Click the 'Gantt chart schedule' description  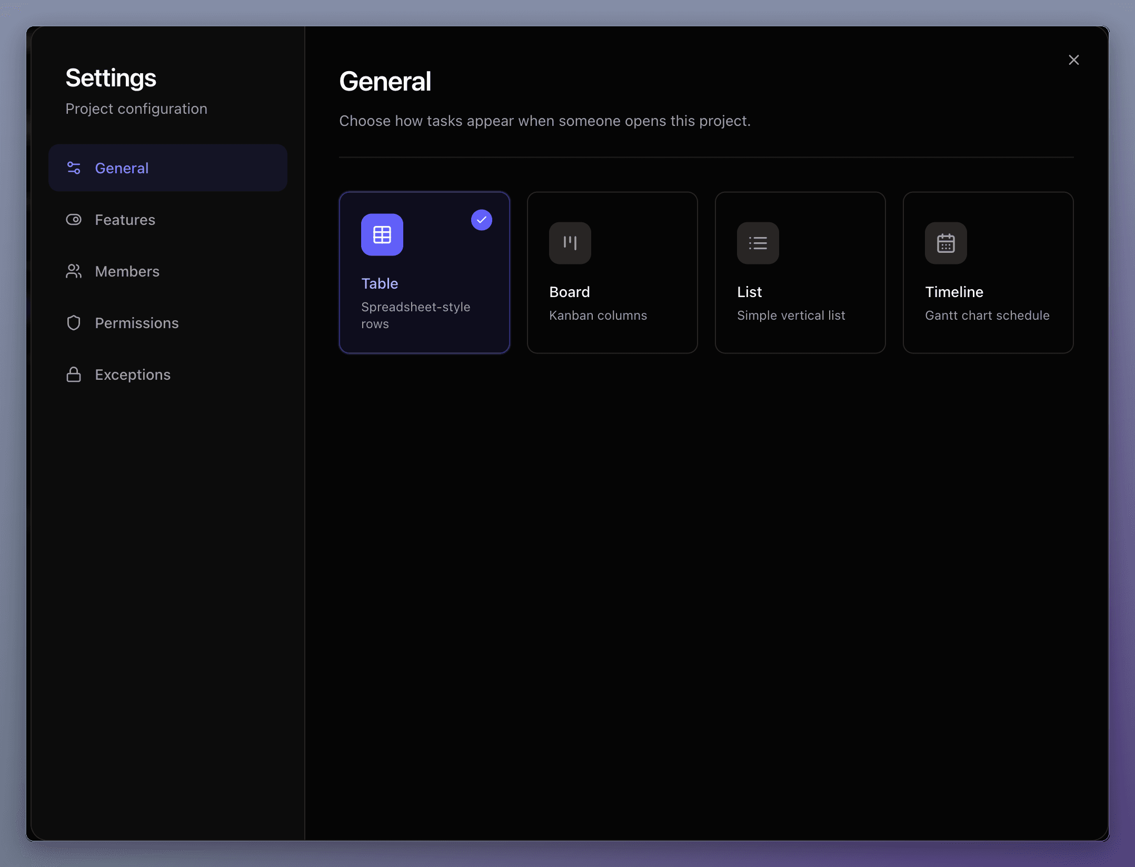click(x=988, y=315)
